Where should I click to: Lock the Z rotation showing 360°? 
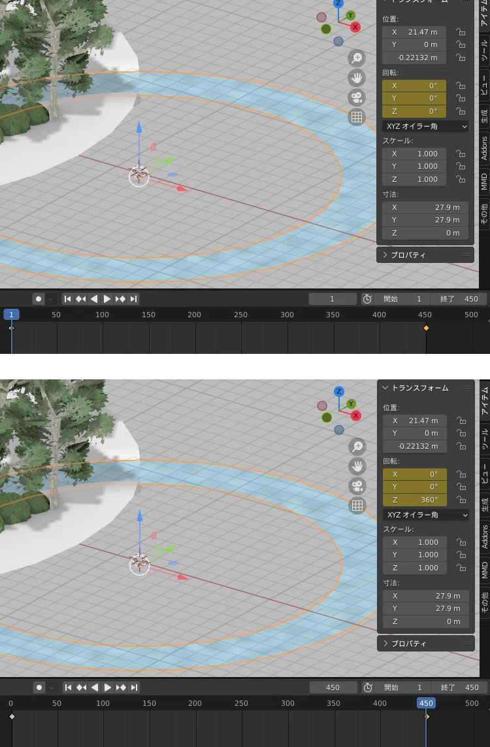pyautogui.click(x=461, y=500)
